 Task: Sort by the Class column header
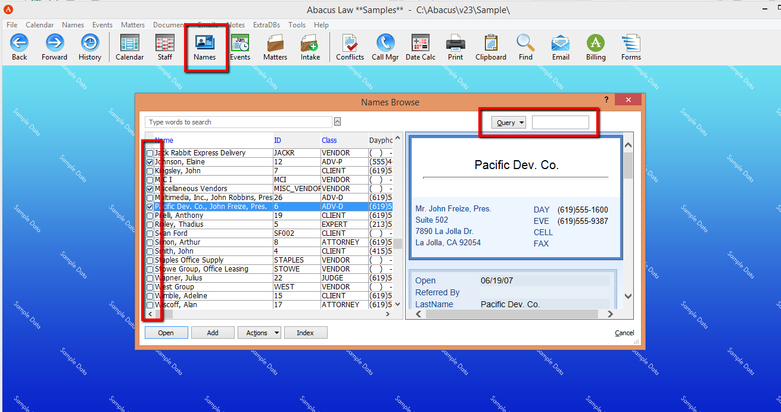(x=329, y=141)
